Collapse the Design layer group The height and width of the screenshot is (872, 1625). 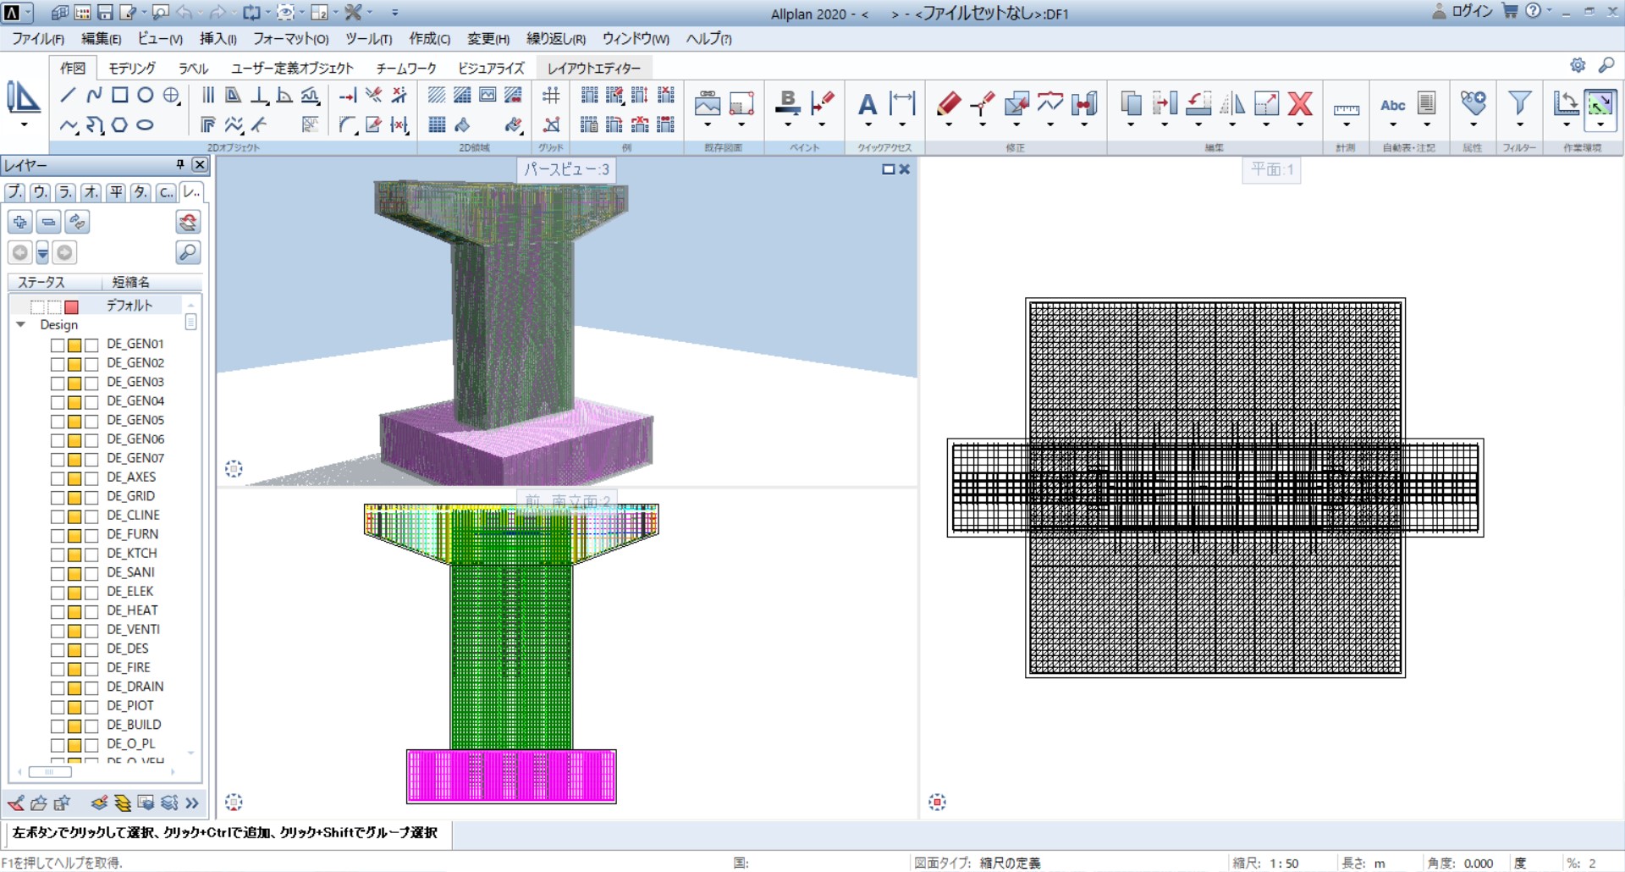click(x=21, y=325)
